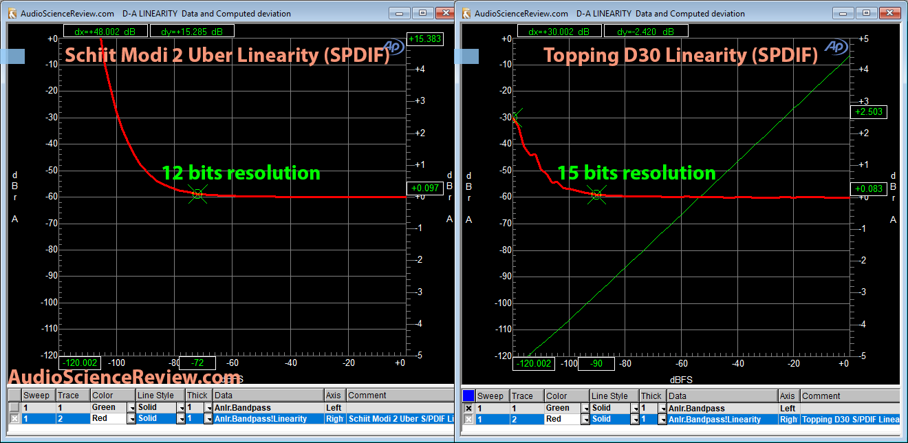Click the +15.383 cursor value box
This screenshot has width=908, height=443.
click(424, 39)
